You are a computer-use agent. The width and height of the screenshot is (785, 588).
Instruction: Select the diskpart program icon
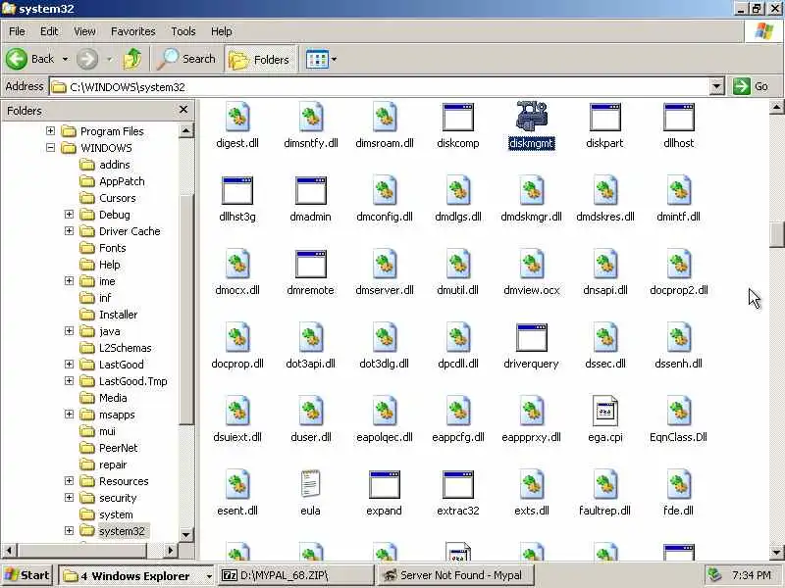[x=604, y=117]
